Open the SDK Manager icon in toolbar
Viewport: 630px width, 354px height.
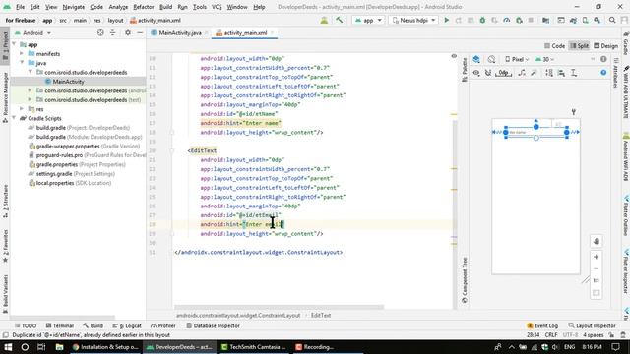(598, 20)
